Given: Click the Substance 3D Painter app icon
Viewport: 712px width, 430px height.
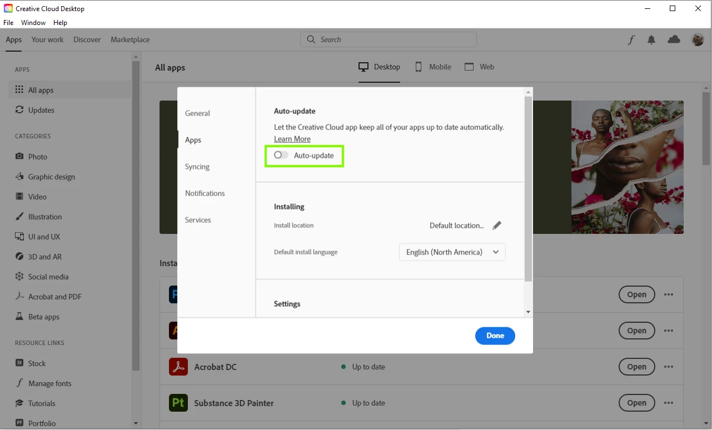Looking at the screenshot, I should 178,403.
